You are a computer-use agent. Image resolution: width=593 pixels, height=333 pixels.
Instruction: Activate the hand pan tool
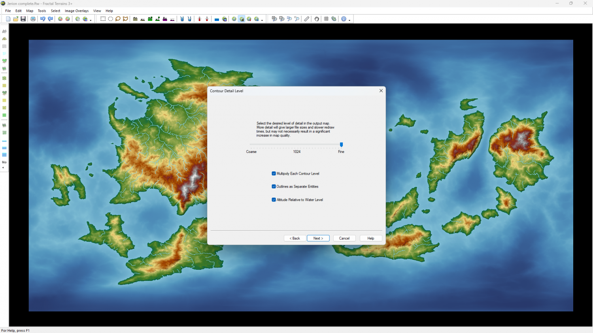pos(317,19)
